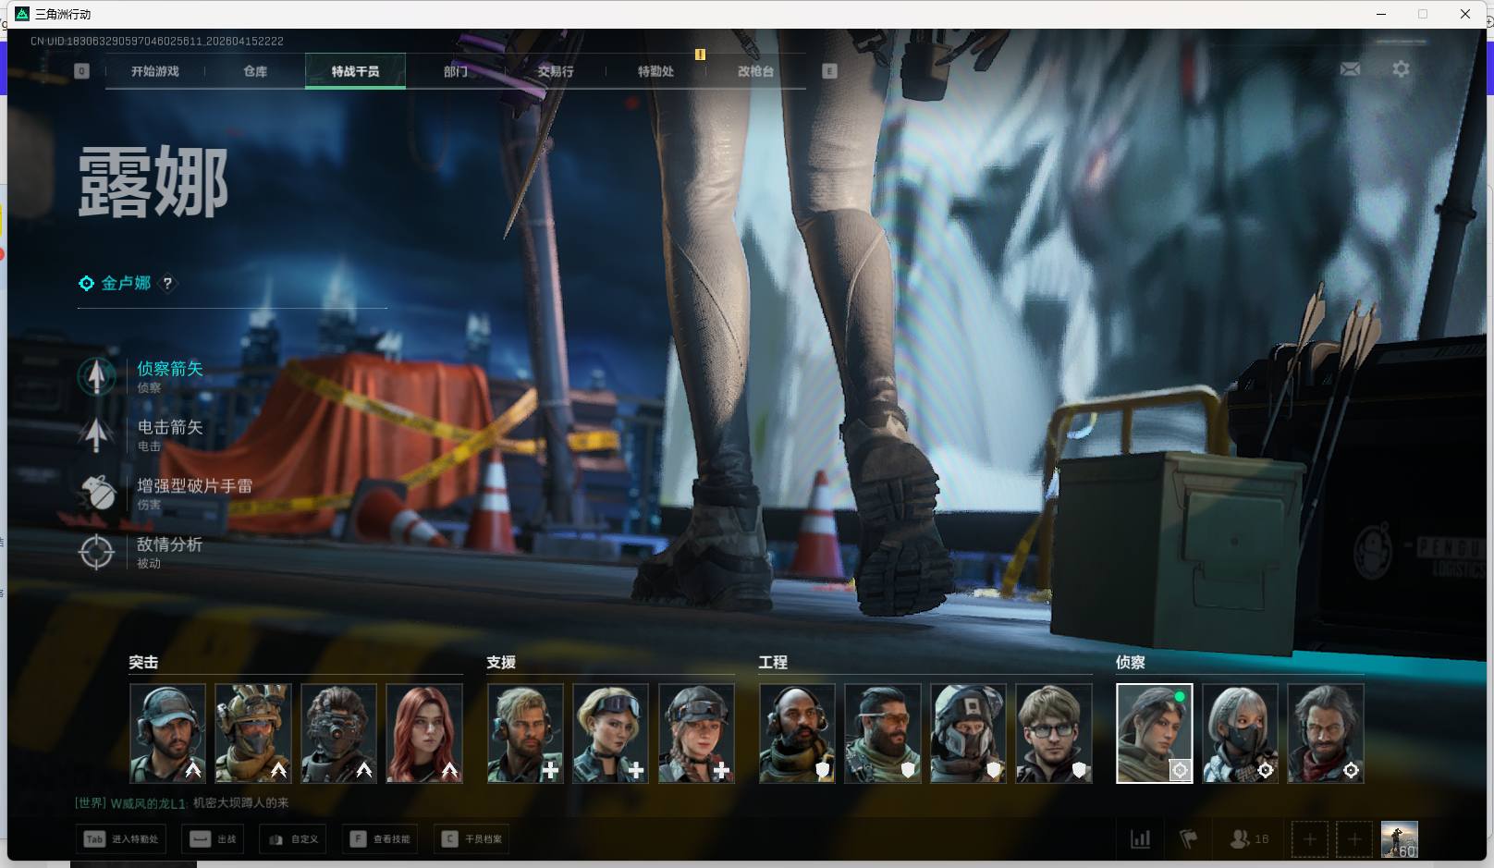
Task: Click the 侦察箭矢 skill name text
Action: point(170,369)
